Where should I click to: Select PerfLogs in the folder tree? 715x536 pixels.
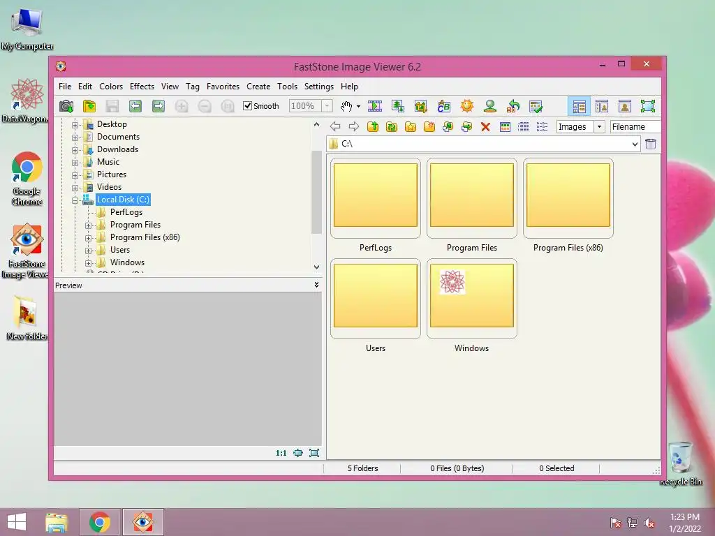click(126, 212)
